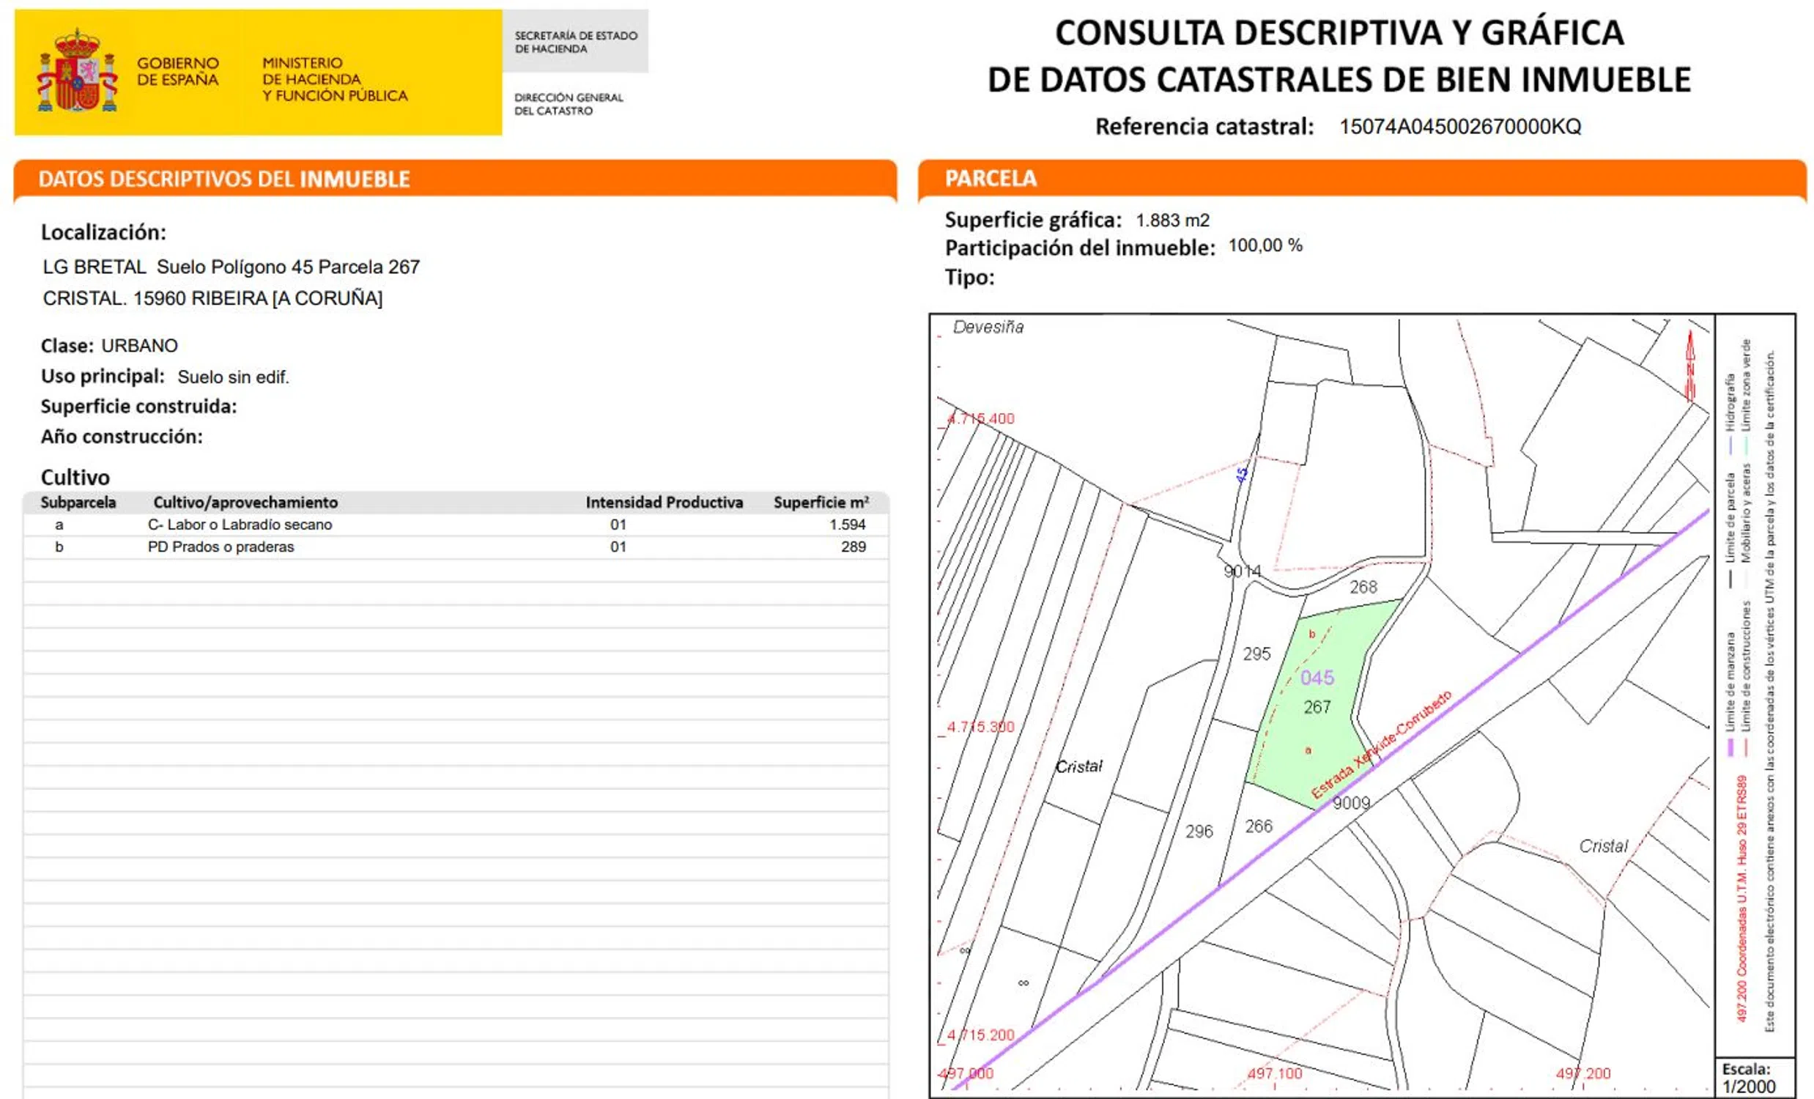This screenshot has width=1814, height=1099.
Task: Click the Superficie m² column header
Action: [x=820, y=502]
